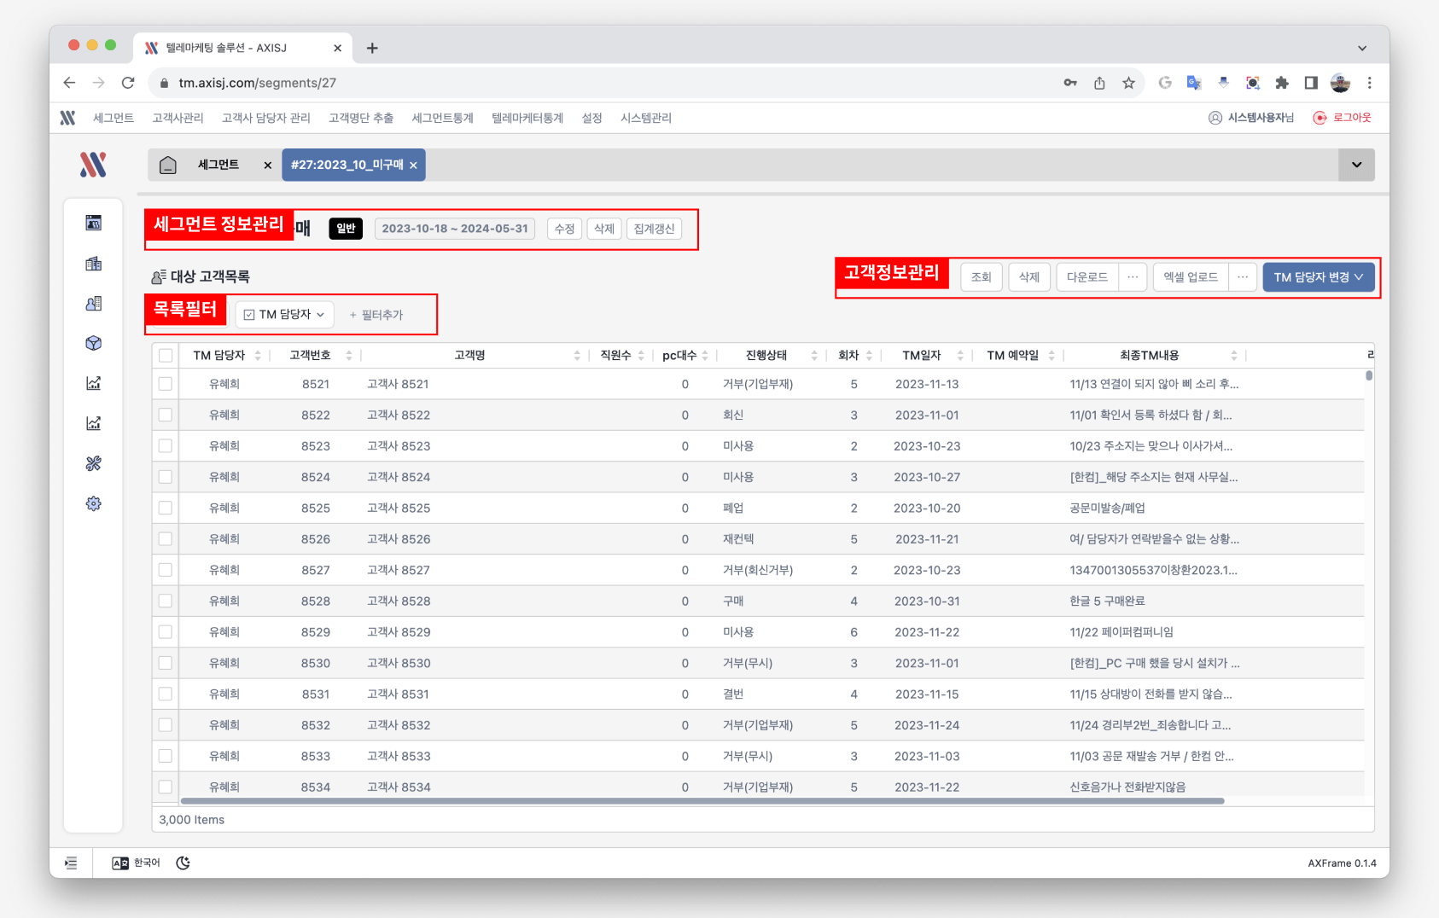Open the 텔레마케터통계 menu

pyautogui.click(x=527, y=118)
